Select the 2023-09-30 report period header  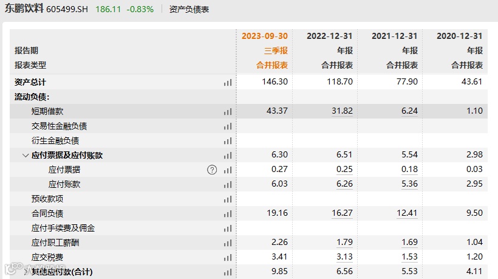tap(265, 36)
